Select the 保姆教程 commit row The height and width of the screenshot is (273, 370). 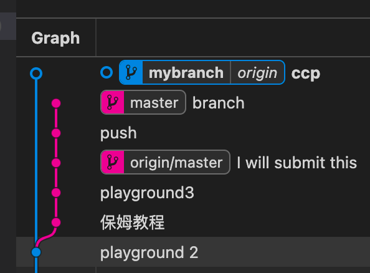pos(193,223)
